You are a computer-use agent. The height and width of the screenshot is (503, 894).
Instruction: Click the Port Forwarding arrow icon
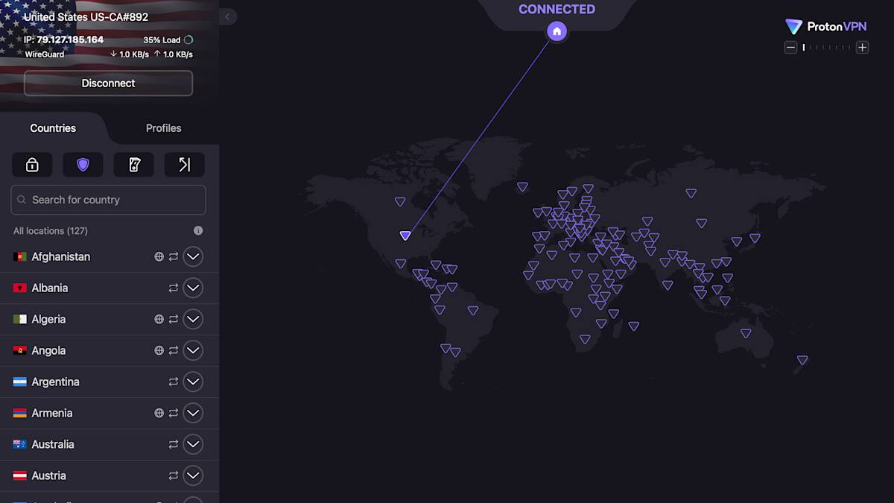click(184, 165)
